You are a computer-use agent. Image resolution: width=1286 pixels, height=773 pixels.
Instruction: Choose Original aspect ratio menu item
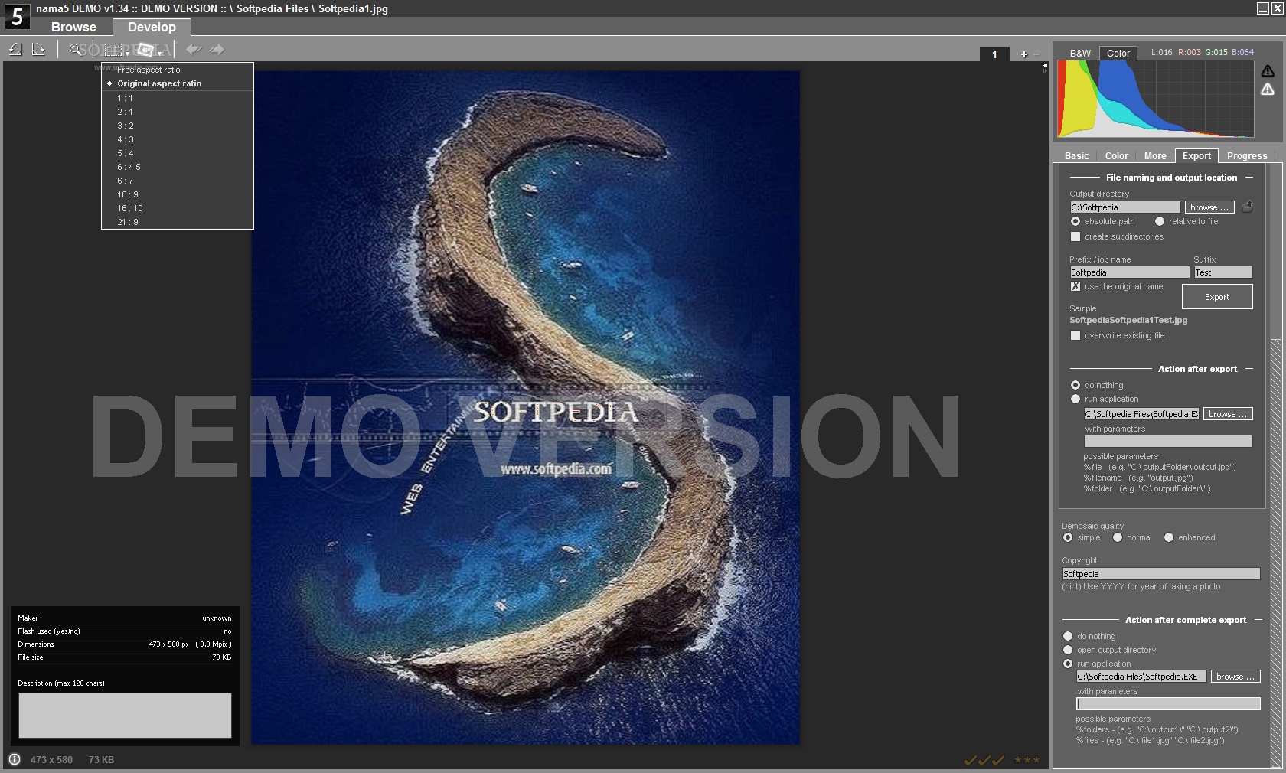click(x=178, y=83)
